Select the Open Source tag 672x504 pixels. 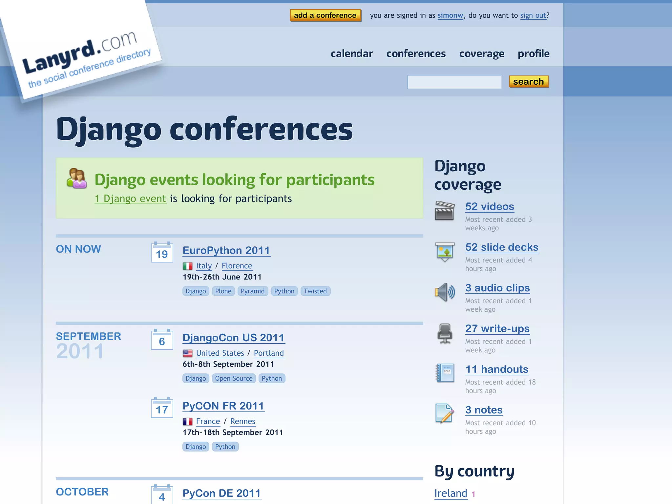click(234, 378)
